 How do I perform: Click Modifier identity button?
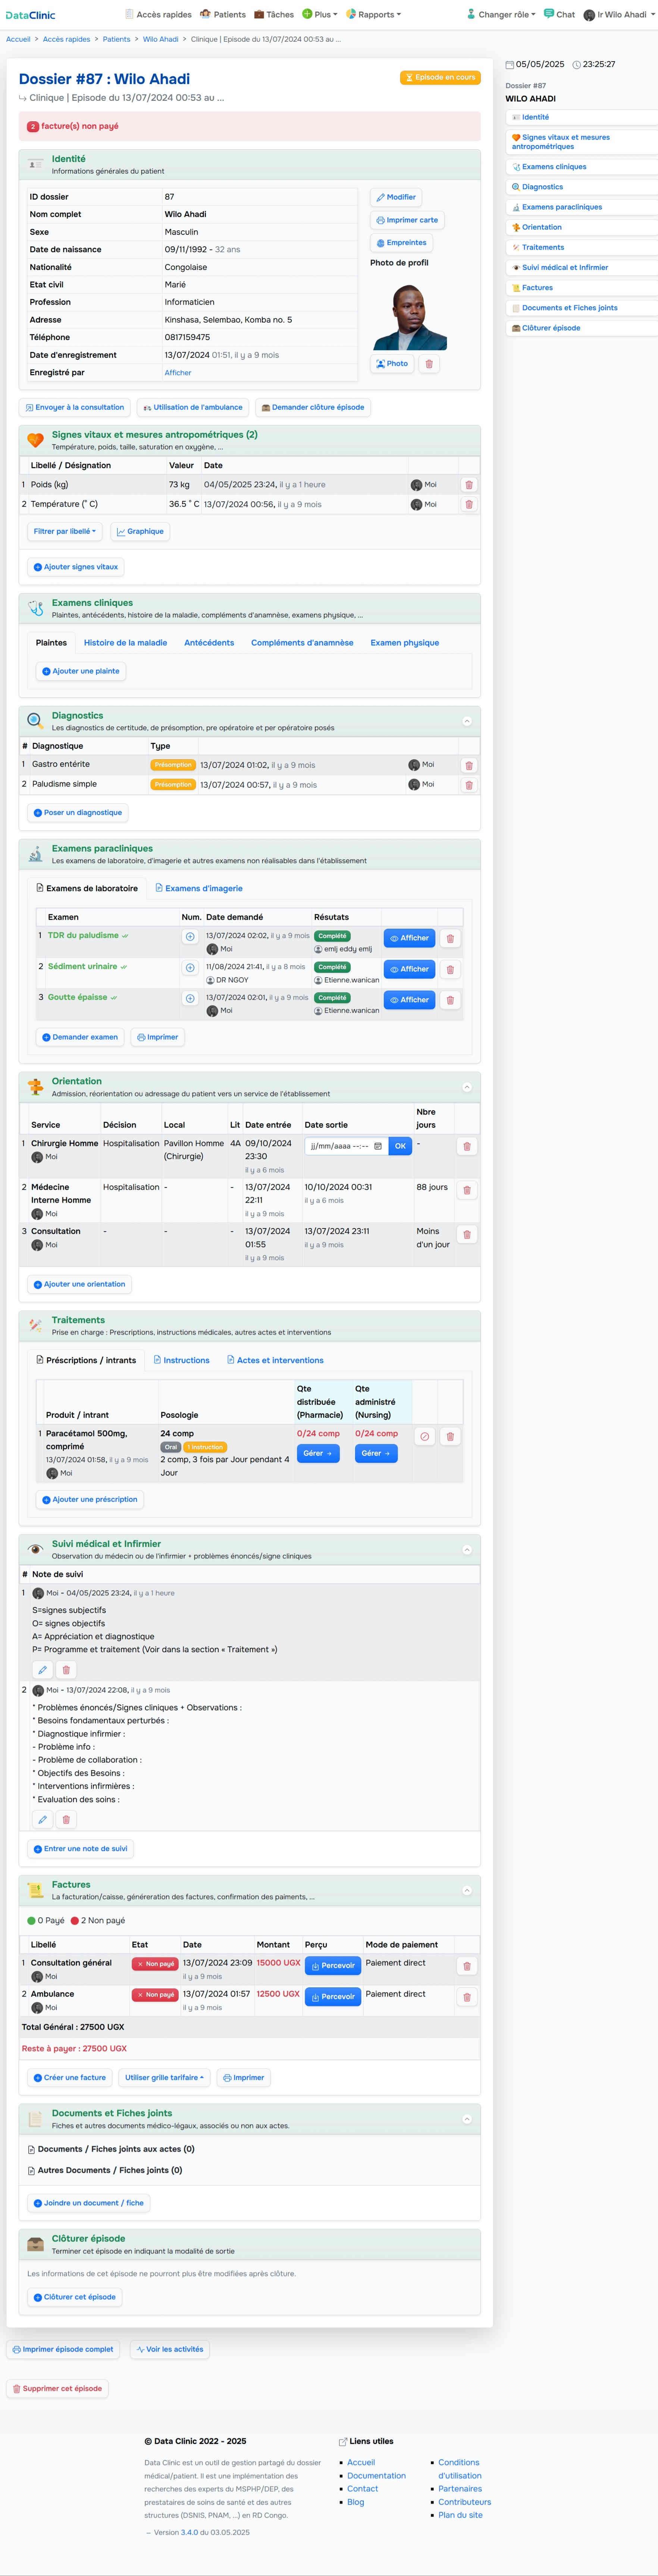pos(396,197)
